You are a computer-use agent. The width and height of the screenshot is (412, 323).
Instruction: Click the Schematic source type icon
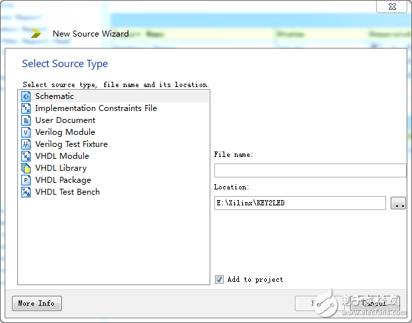coord(26,96)
